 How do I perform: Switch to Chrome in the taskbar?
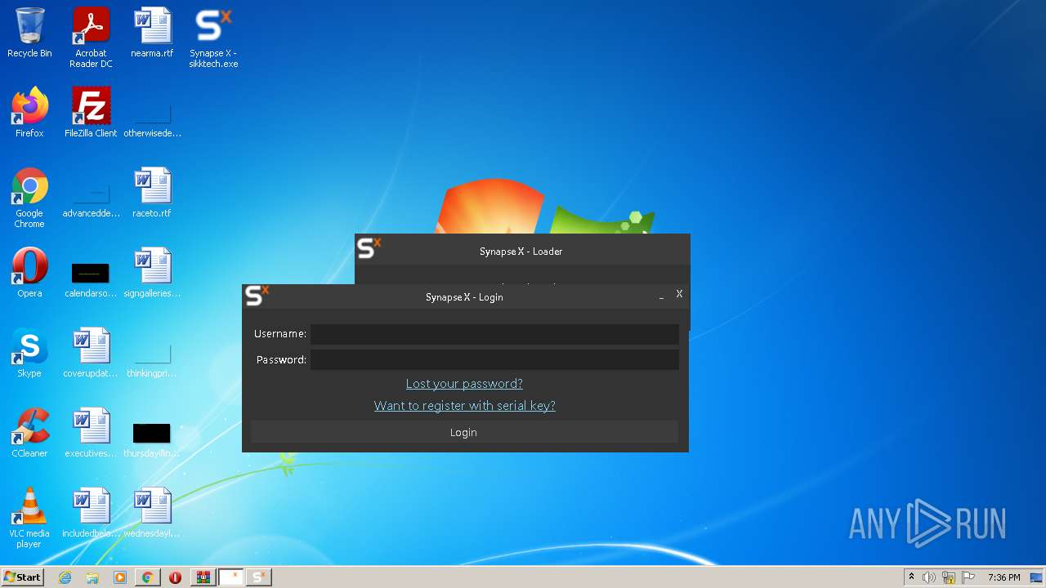147,577
